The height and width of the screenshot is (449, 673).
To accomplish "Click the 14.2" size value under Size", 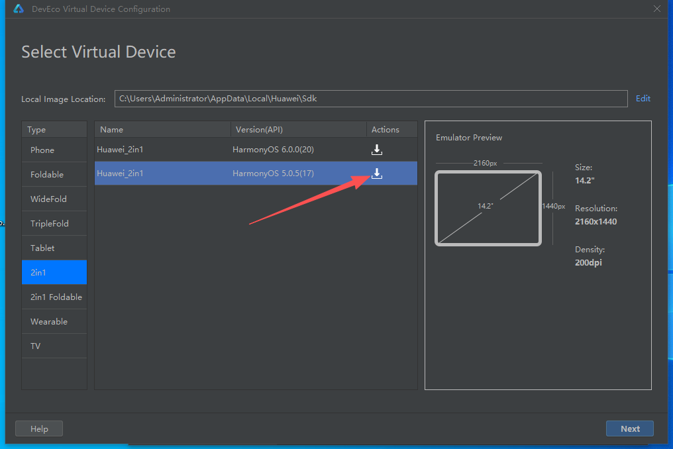I will click(x=585, y=180).
